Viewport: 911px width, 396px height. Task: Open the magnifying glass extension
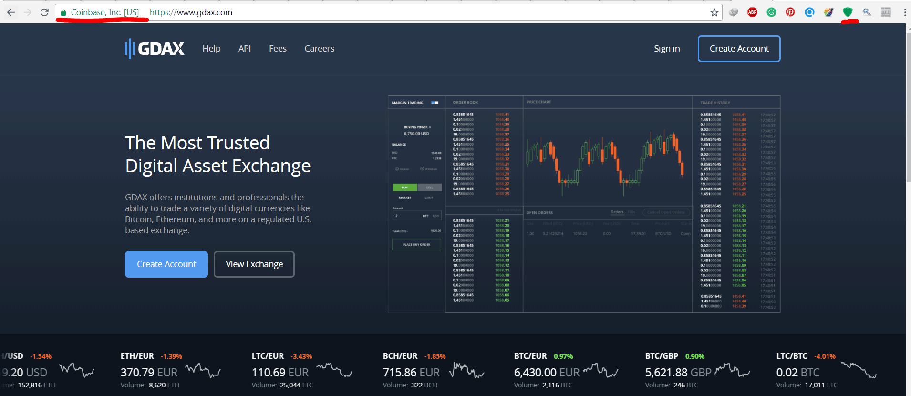tap(867, 12)
